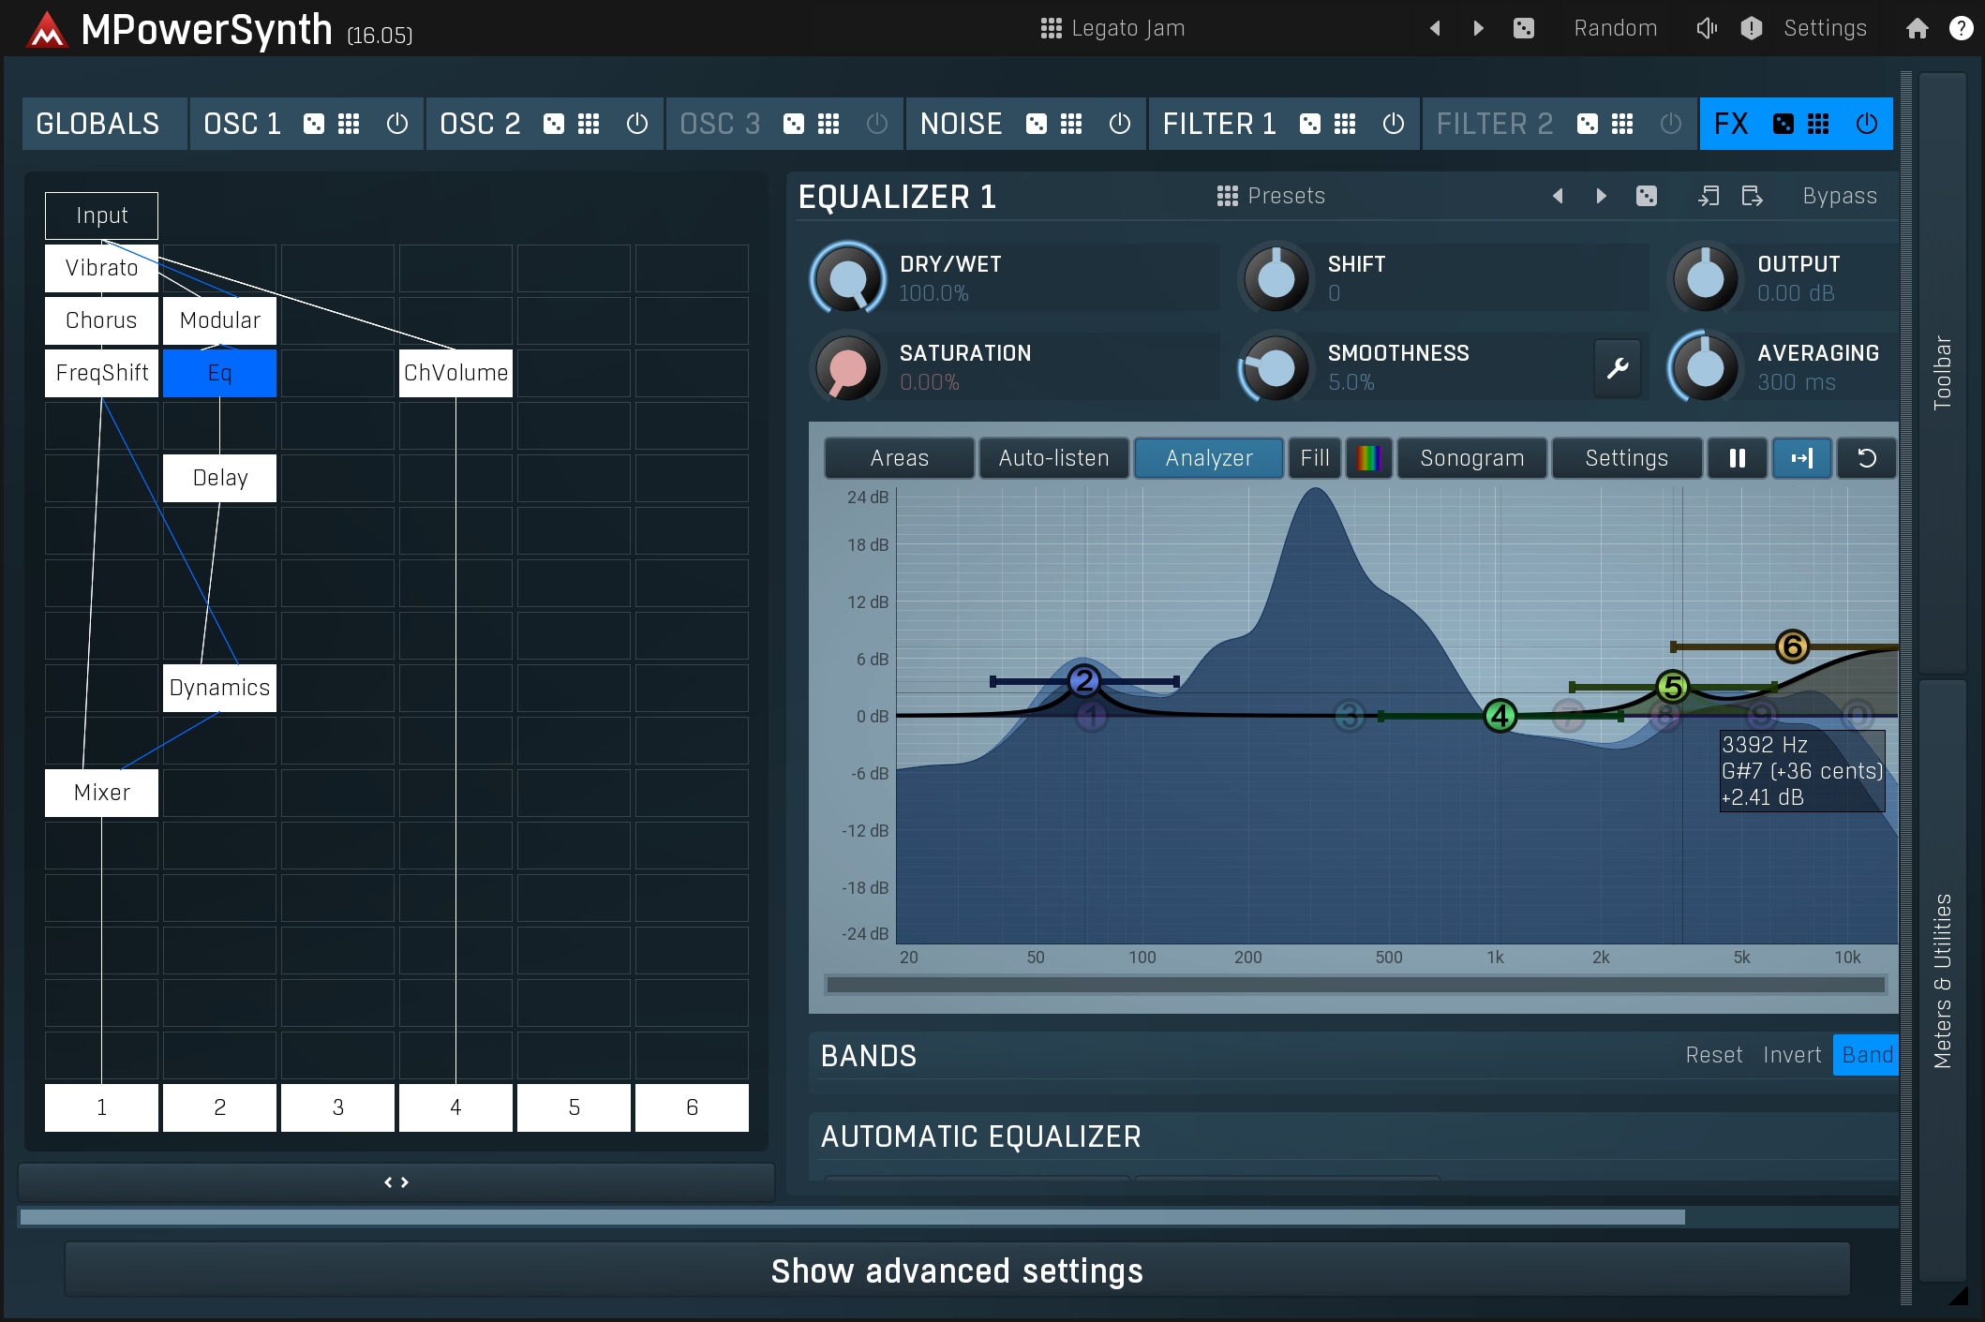Go to next Equalizer 1 preset
Viewport: 1985px width, 1322px height.
click(1601, 196)
